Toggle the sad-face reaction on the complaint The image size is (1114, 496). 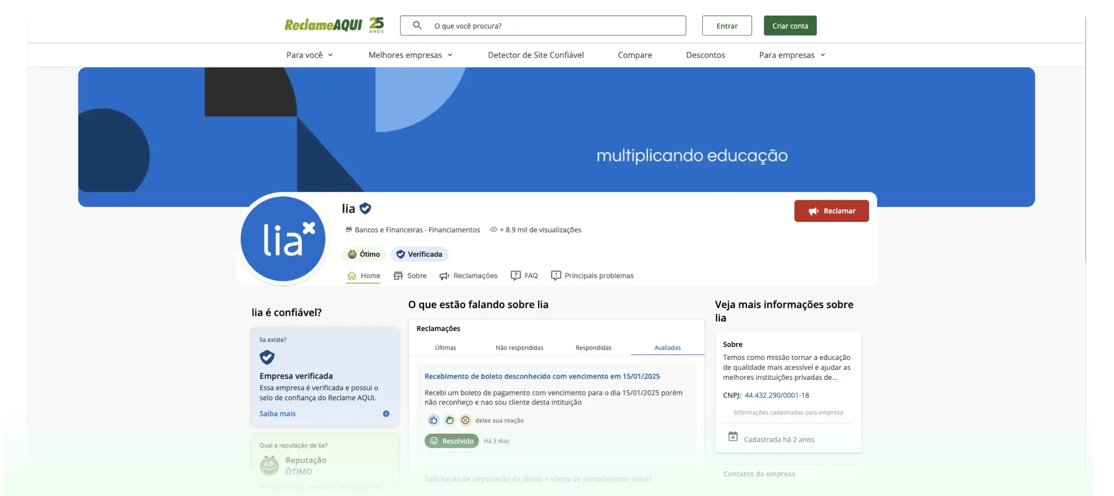[x=466, y=420]
